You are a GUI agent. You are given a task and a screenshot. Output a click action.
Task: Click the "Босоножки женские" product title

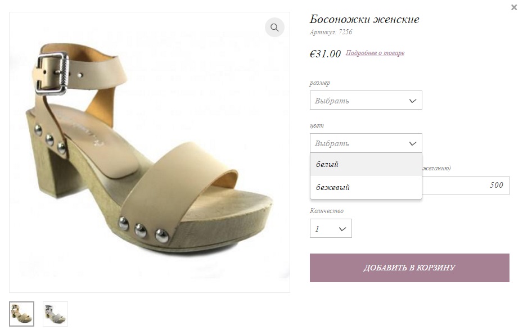click(x=364, y=20)
